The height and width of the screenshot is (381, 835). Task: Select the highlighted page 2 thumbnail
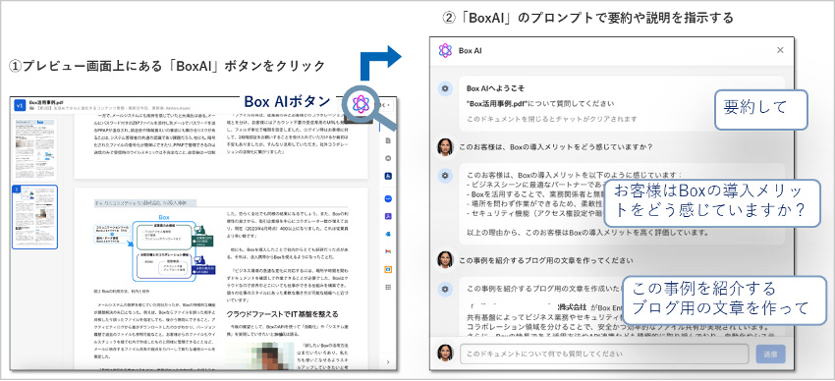coord(34,217)
